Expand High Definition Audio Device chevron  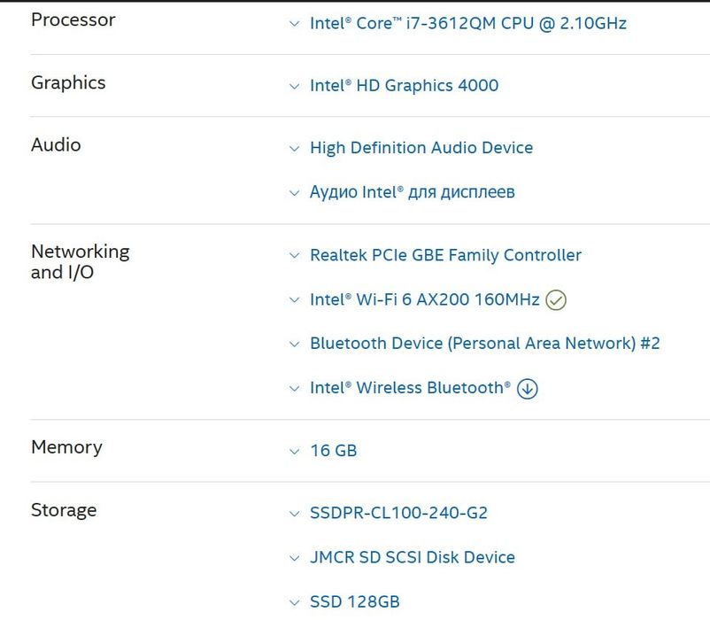point(294,149)
